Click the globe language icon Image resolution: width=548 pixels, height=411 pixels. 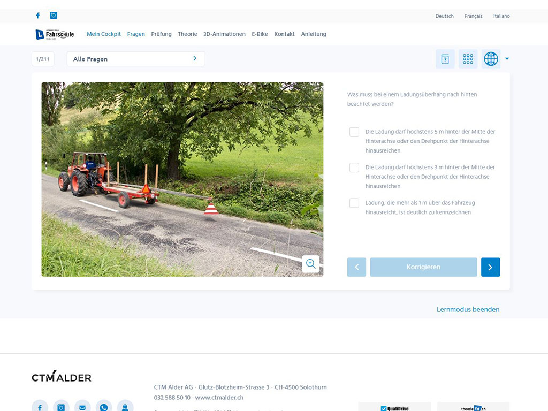pyautogui.click(x=491, y=59)
